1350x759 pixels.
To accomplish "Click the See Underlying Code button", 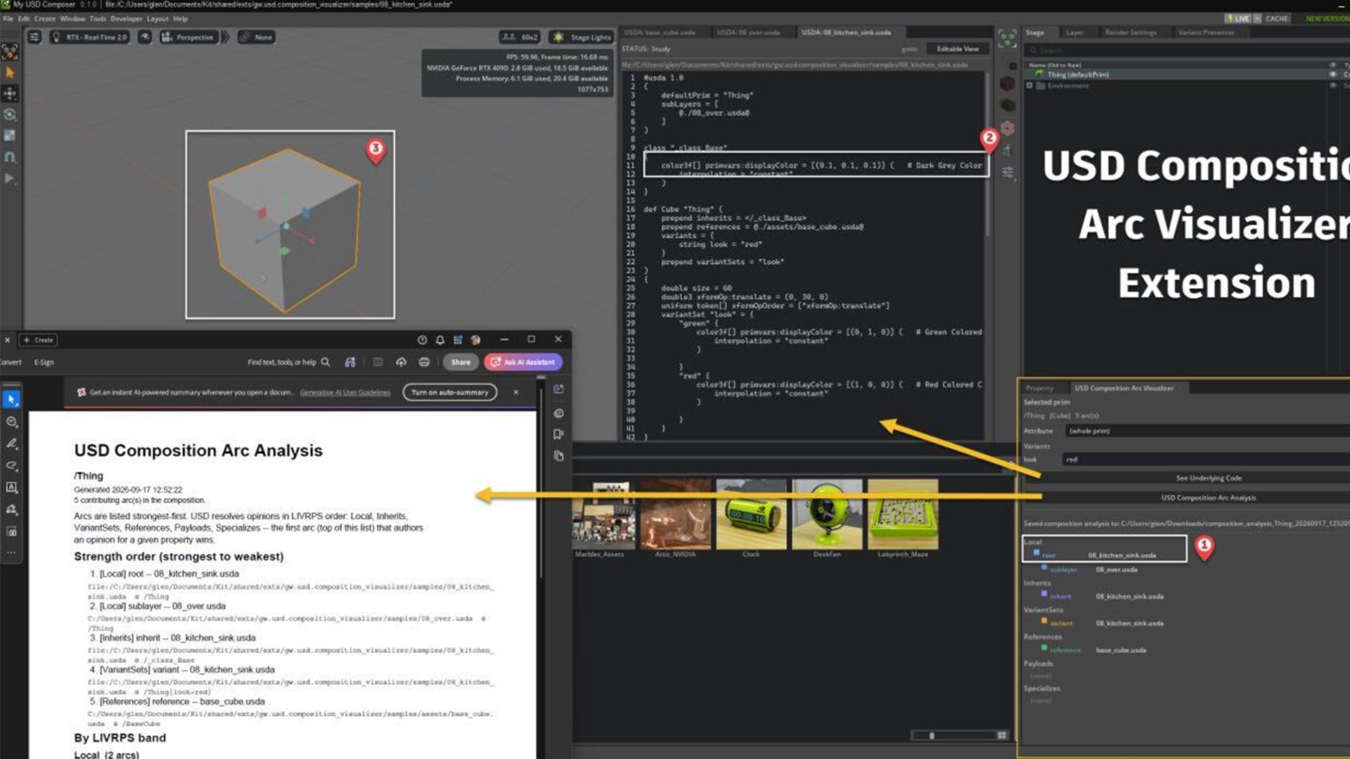I will [x=1208, y=478].
